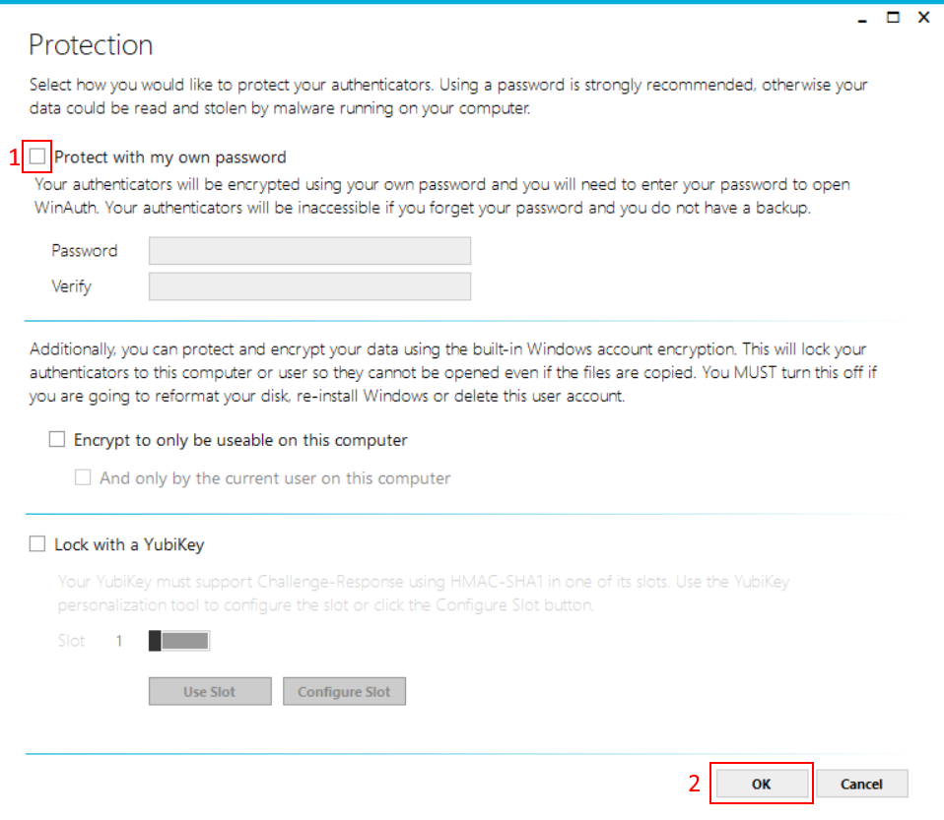
Task: Maximize the Protection window
Action: (x=893, y=18)
